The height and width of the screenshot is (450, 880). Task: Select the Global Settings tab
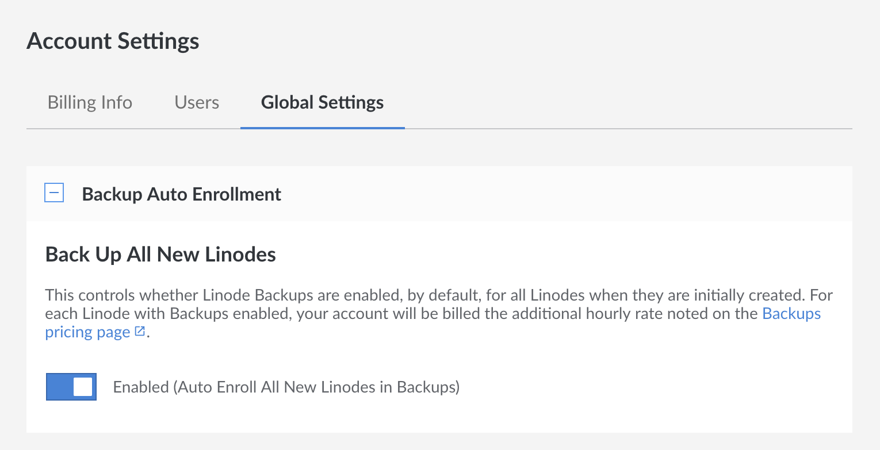pos(322,103)
